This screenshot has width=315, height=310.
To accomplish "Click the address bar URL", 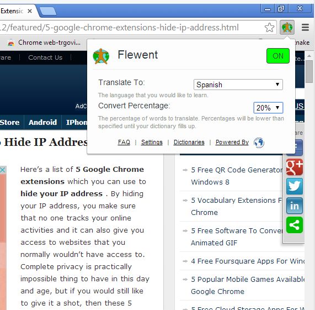I will (119, 28).
